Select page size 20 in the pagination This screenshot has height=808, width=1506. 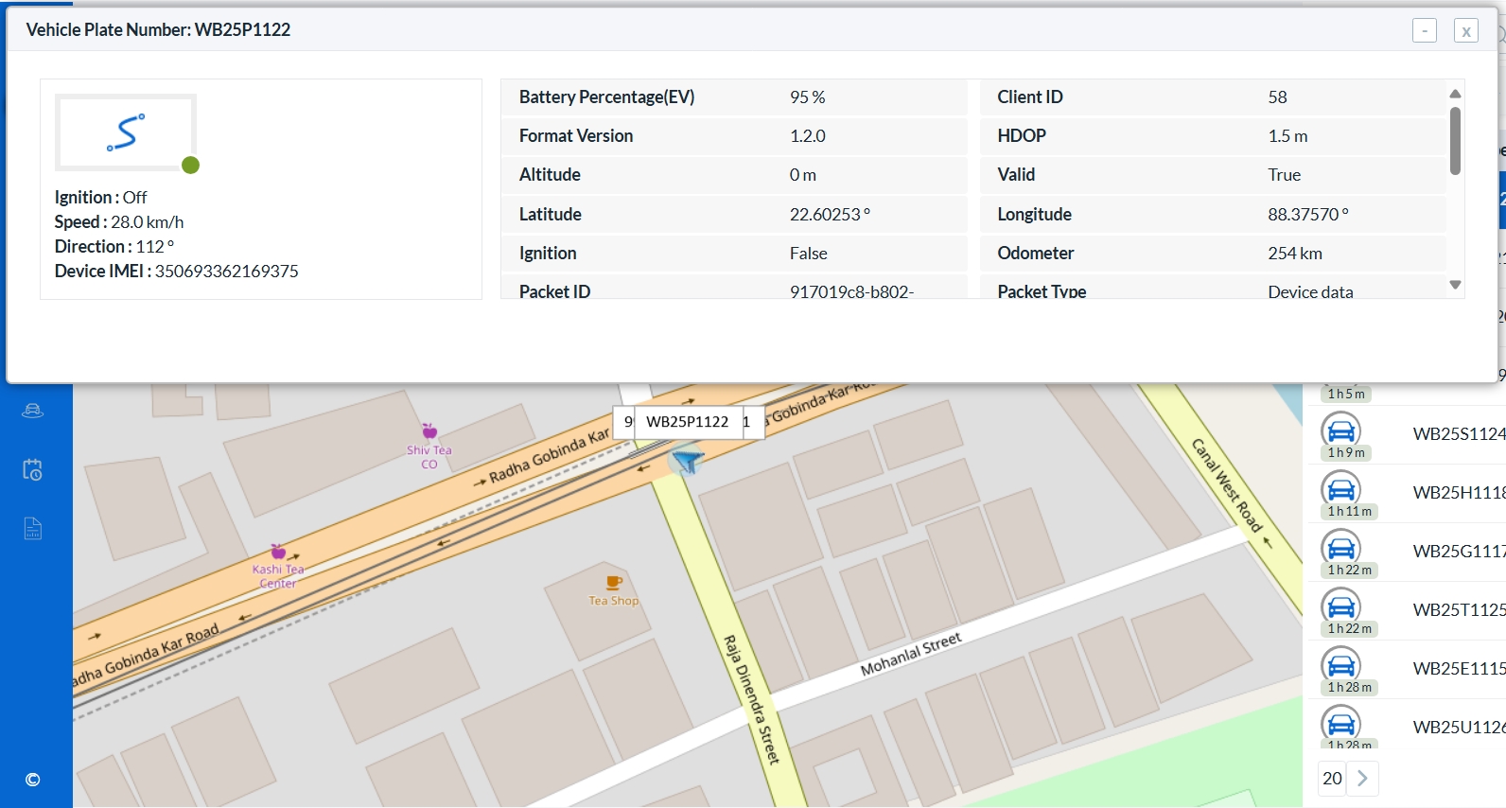tap(1332, 778)
